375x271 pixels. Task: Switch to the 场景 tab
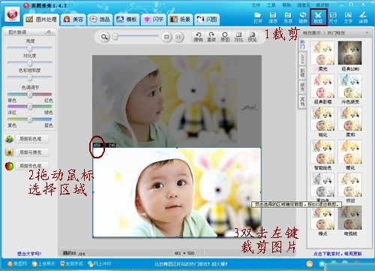click(x=180, y=20)
